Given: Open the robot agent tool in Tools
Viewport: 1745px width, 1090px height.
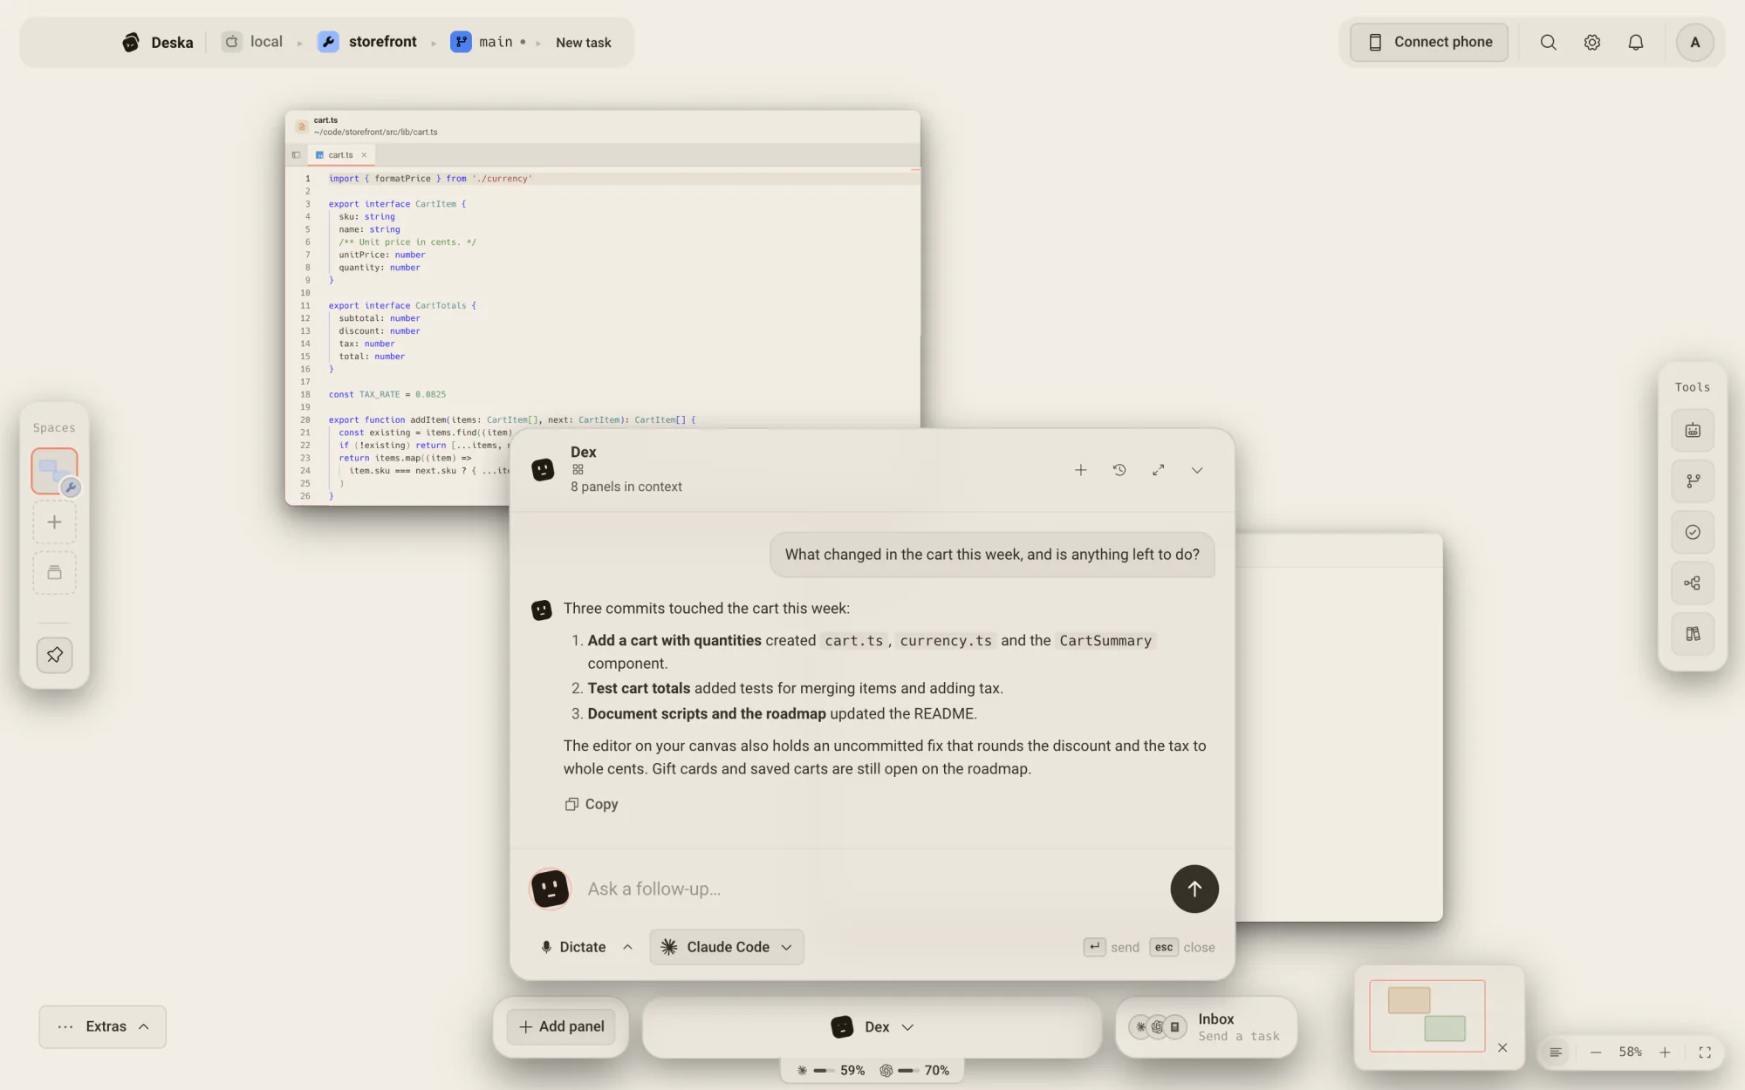Looking at the screenshot, I should 1693,430.
